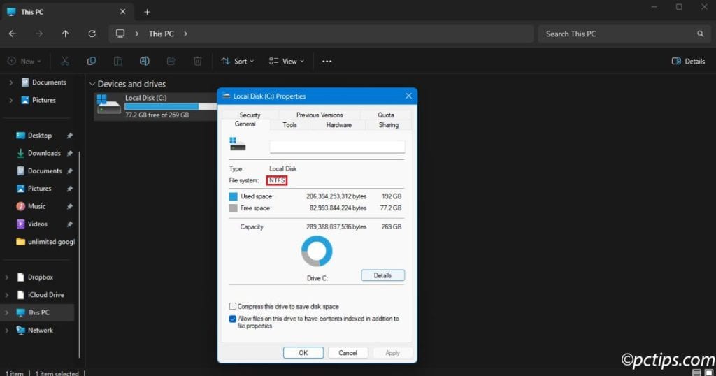Switch to the Quota tab
The image size is (716, 376).
click(386, 115)
